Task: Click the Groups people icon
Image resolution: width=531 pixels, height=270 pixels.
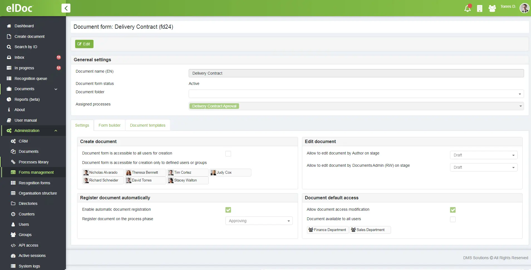Action: pyautogui.click(x=13, y=235)
